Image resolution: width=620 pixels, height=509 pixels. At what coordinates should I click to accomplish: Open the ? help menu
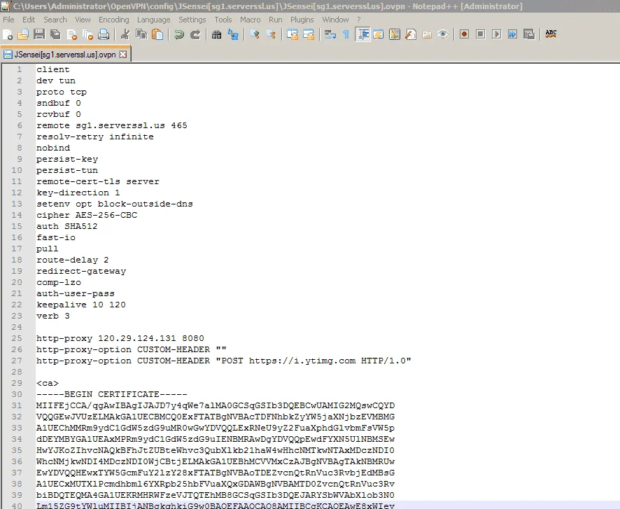click(x=359, y=20)
